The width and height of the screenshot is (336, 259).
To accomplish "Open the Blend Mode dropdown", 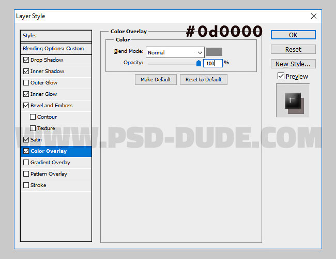I will [175, 52].
